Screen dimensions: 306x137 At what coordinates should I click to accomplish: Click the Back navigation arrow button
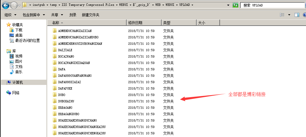click(x=6, y=5)
